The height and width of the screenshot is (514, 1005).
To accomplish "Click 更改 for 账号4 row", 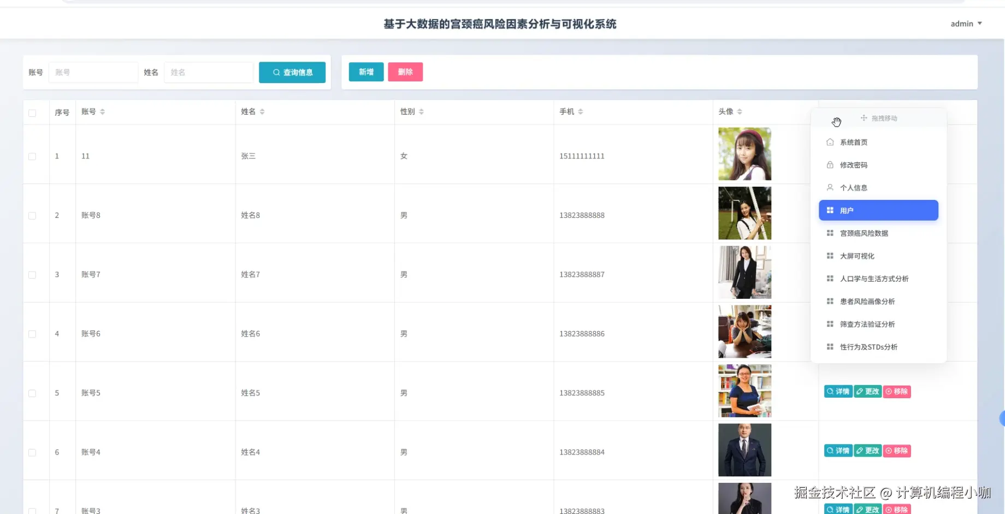I will pyautogui.click(x=867, y=451).
